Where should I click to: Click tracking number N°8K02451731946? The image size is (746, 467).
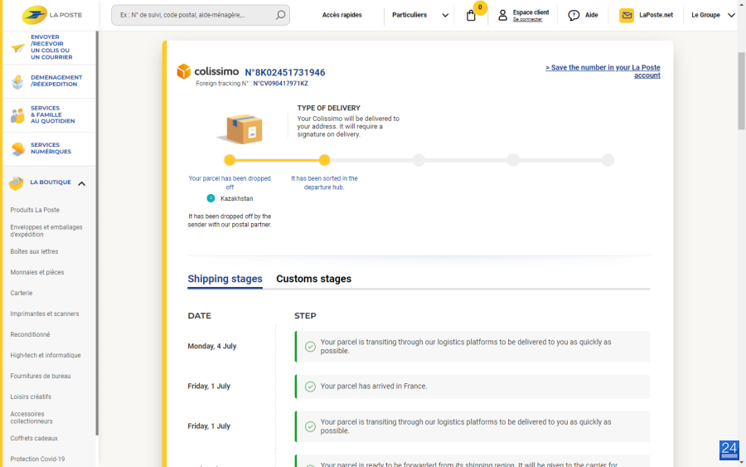click(285, 72)
